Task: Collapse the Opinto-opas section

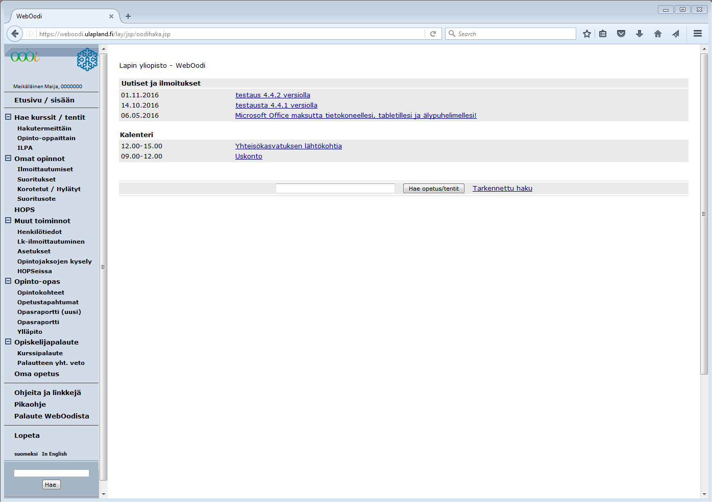Action: [8, 281]
